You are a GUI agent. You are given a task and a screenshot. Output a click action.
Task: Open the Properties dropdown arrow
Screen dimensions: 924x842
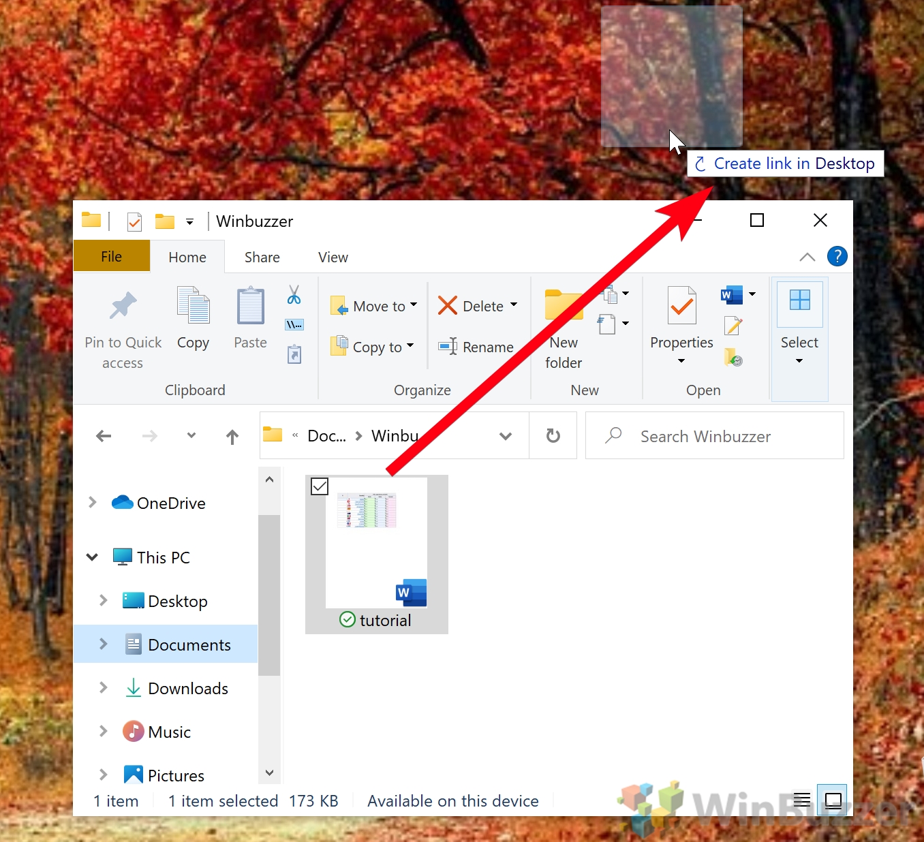681,361
